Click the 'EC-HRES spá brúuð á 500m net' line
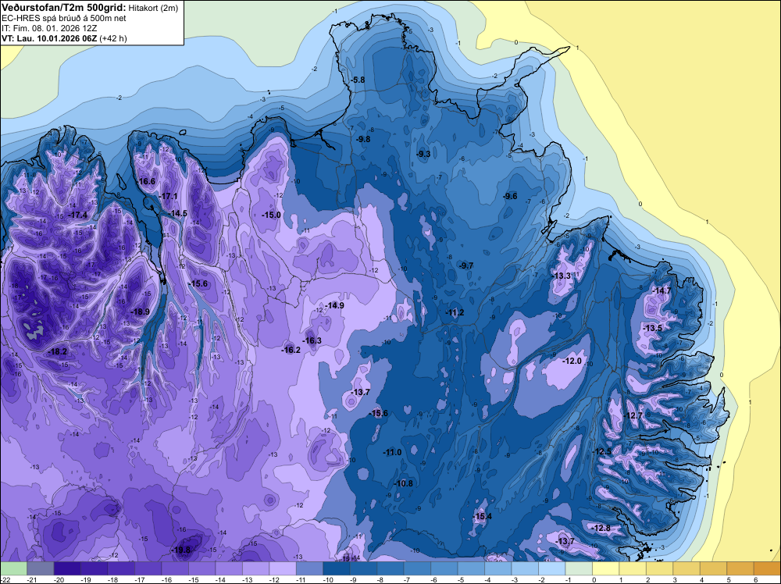 (64, 18)
